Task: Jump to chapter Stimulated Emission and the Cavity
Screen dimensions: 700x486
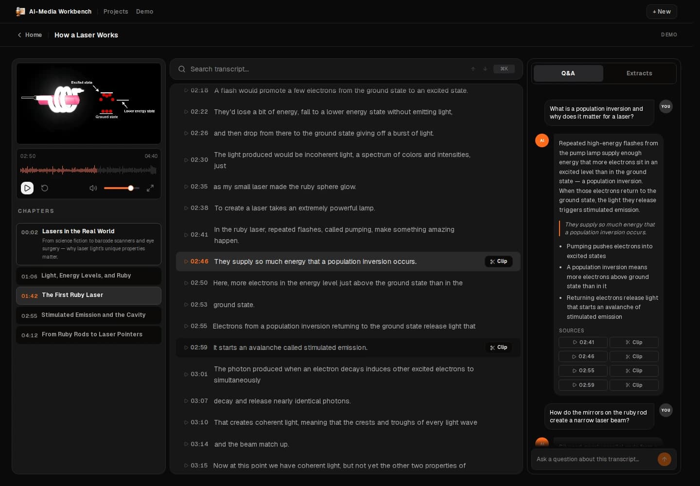Action: point(88,315)
